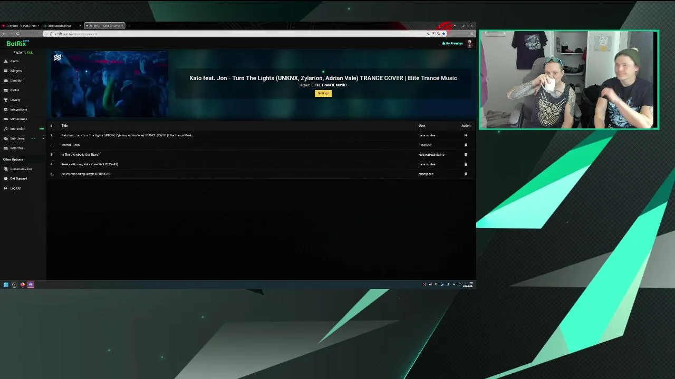The width and height of the screenshot is (675, 379).
Task: Select the Is There Anybody Out There? title
Action: pyautogui.click(x=80, y=155)
